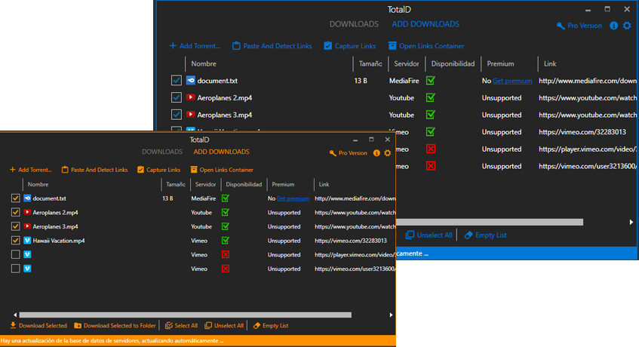
Task: Click red unavailable mark on player.vimeo.com row, orange
Action: pyautogui.click(x=226, y=254)
